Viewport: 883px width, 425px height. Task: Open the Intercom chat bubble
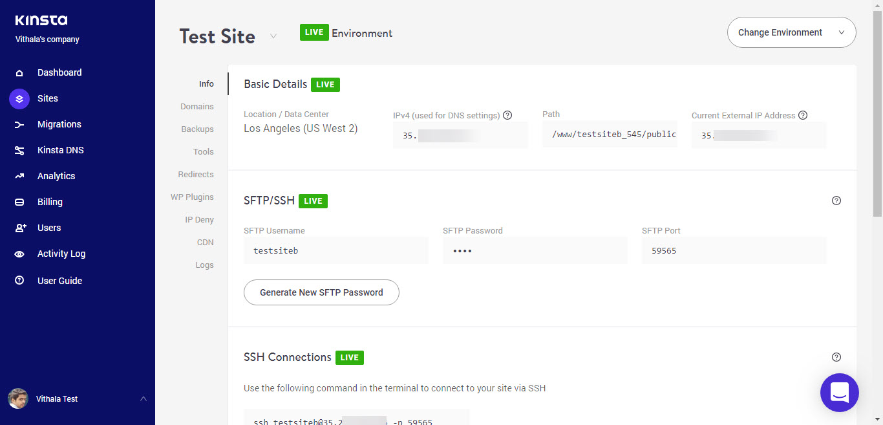point(840,393)
